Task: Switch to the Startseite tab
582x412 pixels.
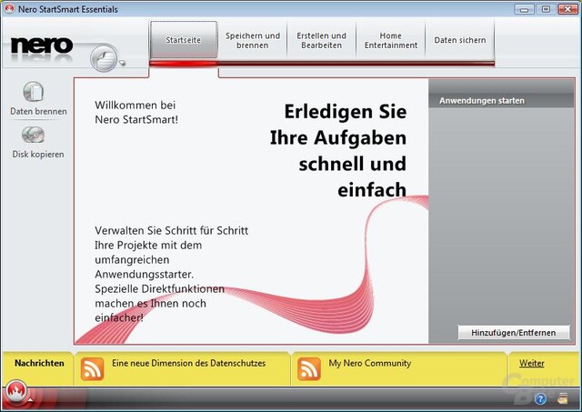Action: (184, 40)
